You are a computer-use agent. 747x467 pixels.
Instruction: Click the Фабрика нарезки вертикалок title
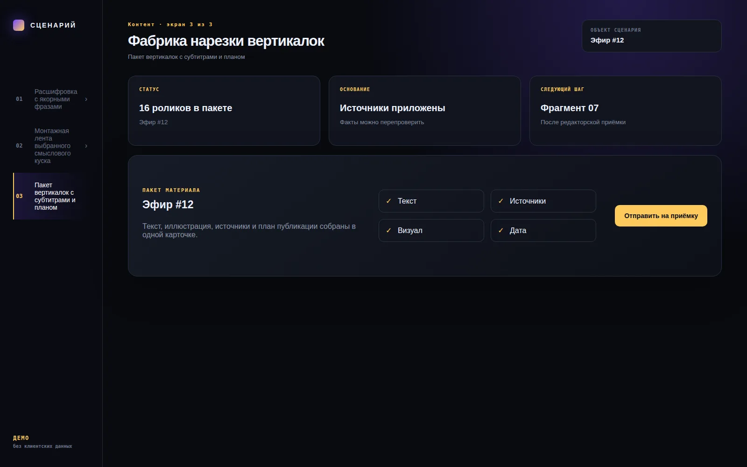226,41
